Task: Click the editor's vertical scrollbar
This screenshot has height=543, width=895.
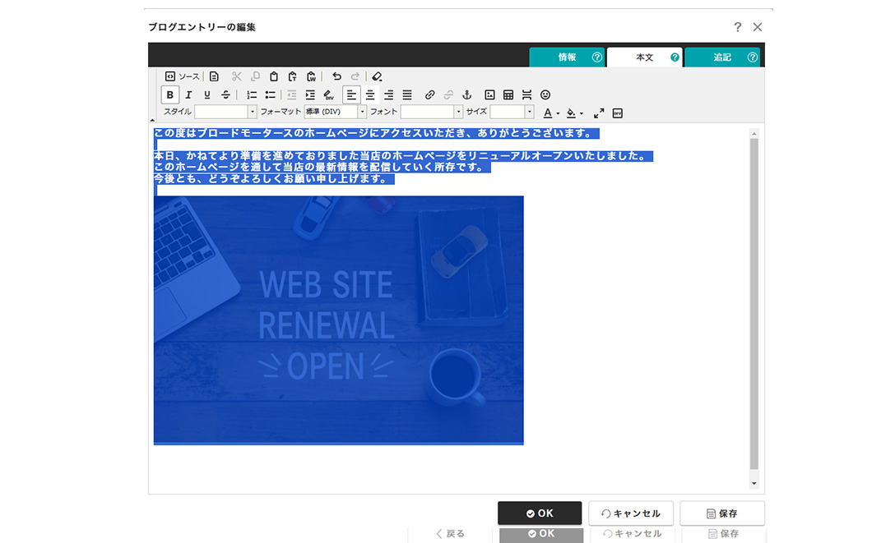Action: (754, 304)
